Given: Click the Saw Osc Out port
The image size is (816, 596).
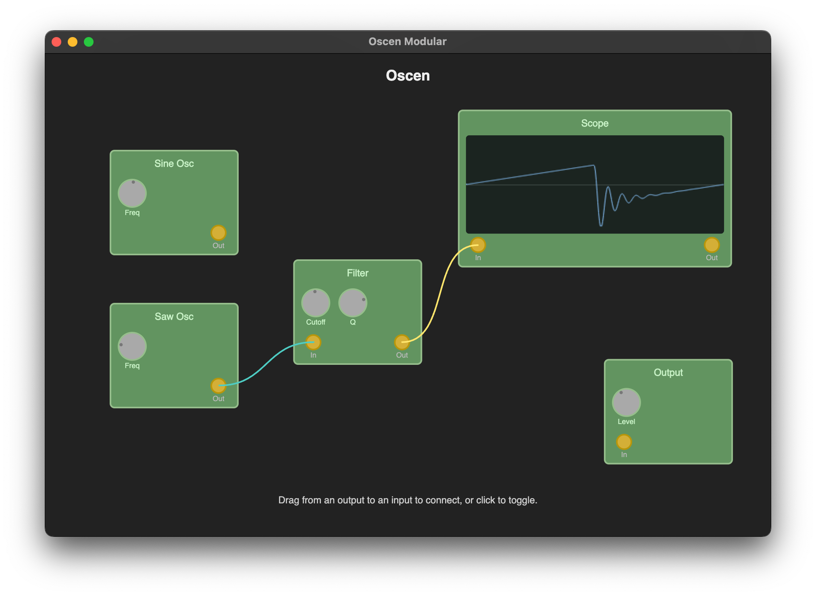Looking at the screenshot, I should pyautogui.click(x=219, y=386).
